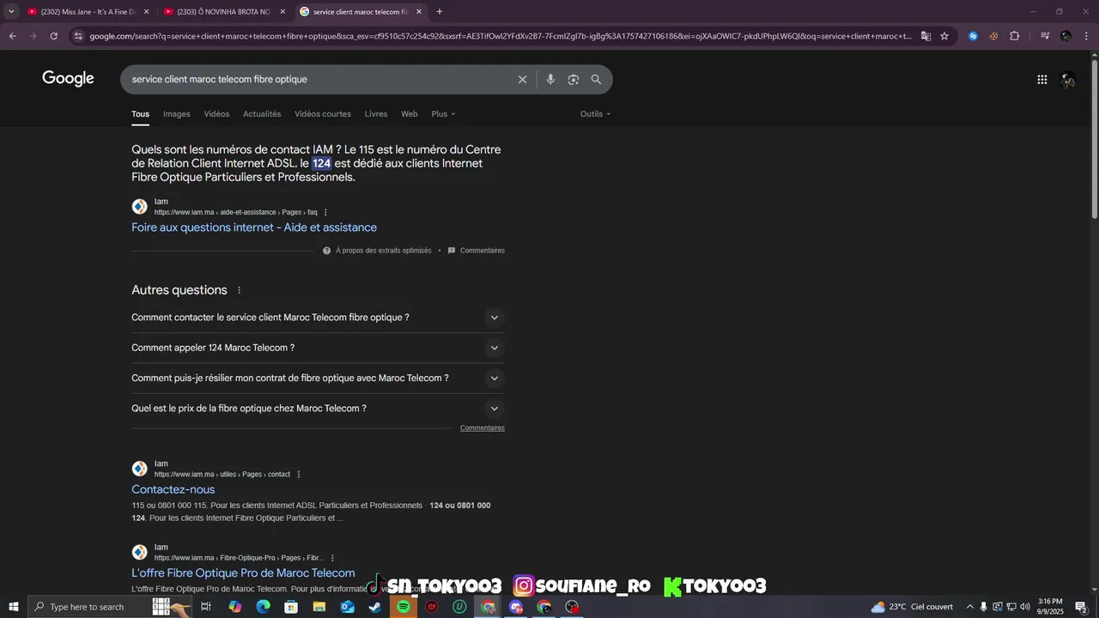Go back to the previous page
The height and width of the screenshot is (618, 1099).
12,36
